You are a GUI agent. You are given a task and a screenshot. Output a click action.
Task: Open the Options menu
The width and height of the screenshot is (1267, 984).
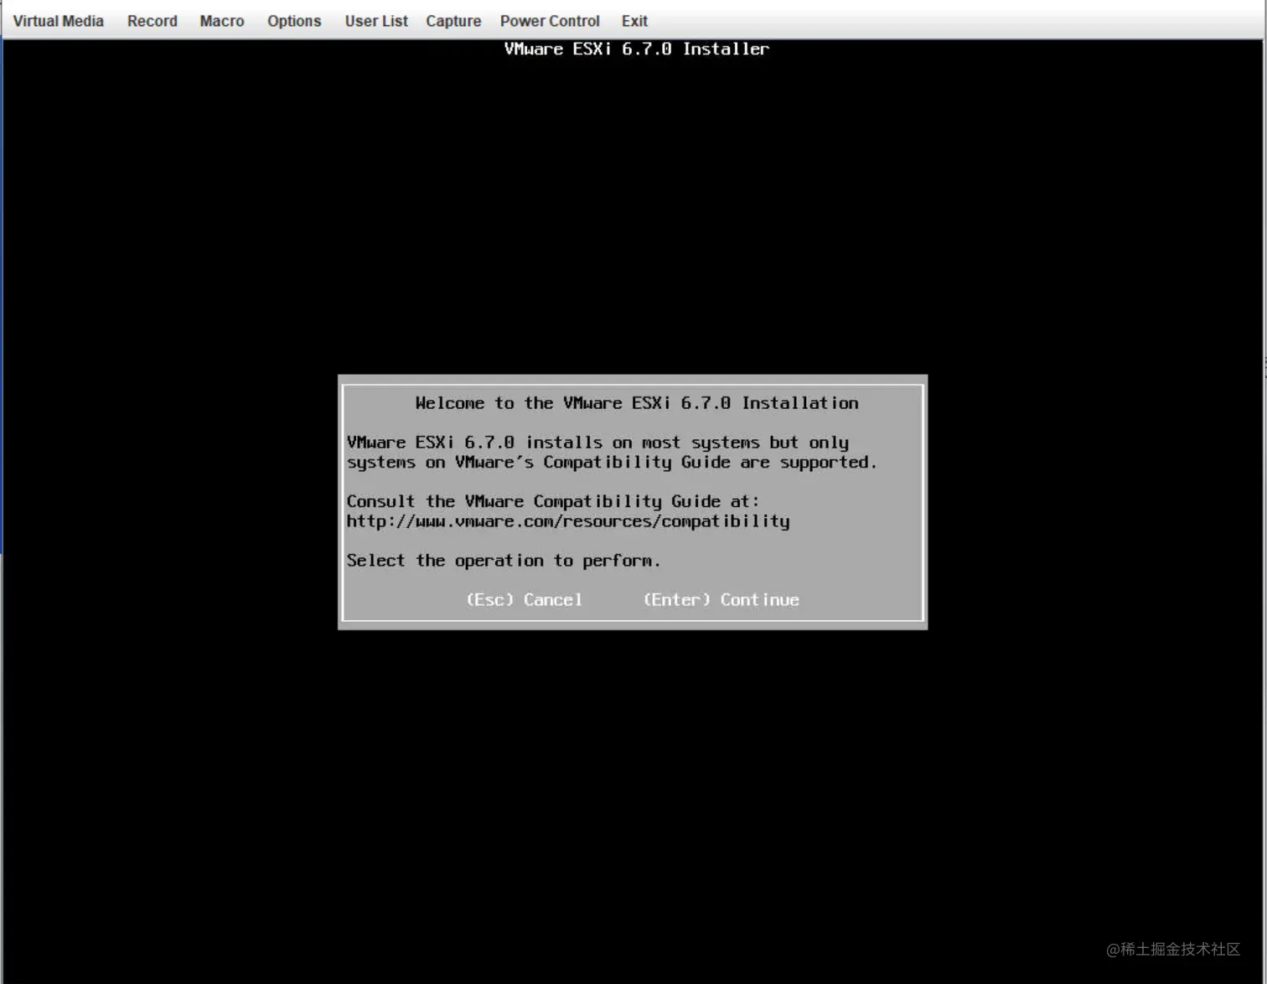pyautogui.click(x=293, y=21)
